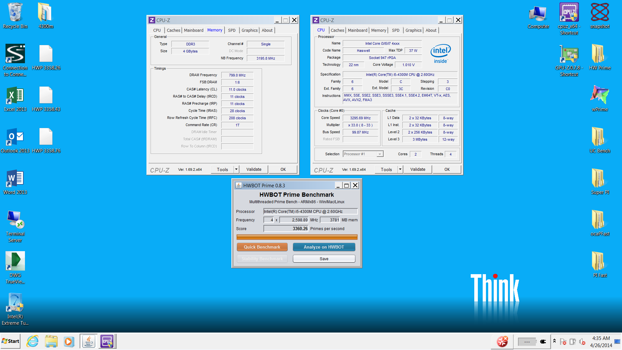Run the Quick Benchmark in HWBOT Prime
622x350 pixels.
point(262,247)
